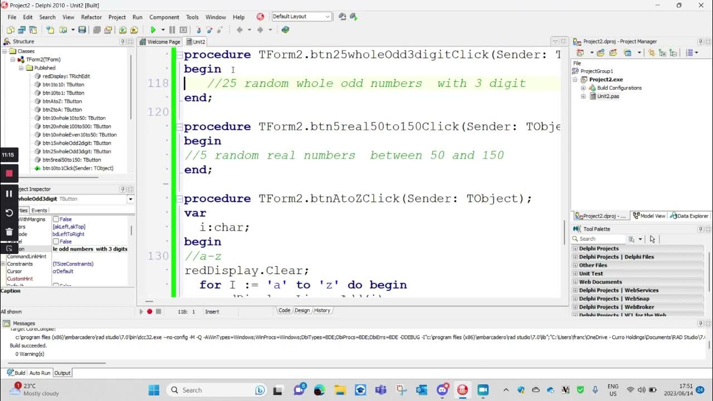Click the Remove file from project icon
713x401 pixels.
coord(134,30)
